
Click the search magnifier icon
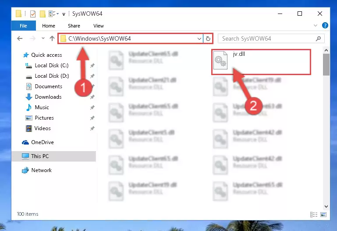pyautogui.click(x=318, y=39)
